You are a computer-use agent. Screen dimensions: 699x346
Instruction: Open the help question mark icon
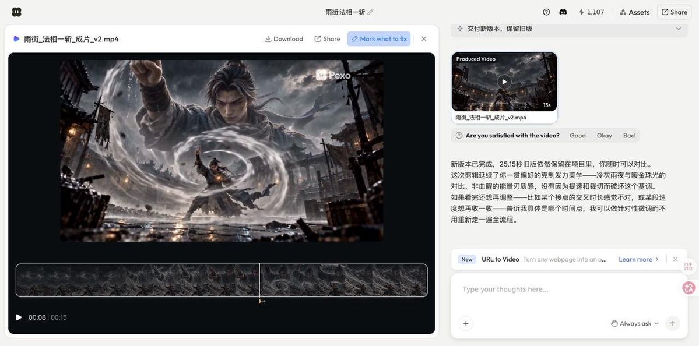(x=546, y=12)
